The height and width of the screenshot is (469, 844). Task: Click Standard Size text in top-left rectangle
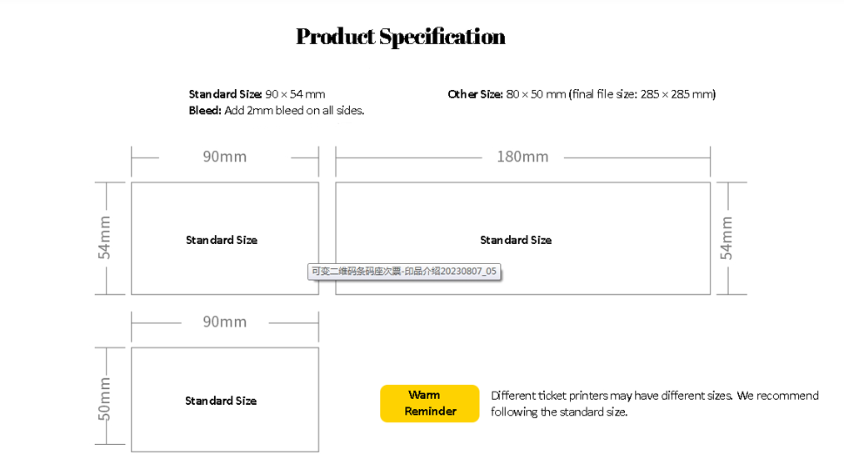(x=222, y=240)
